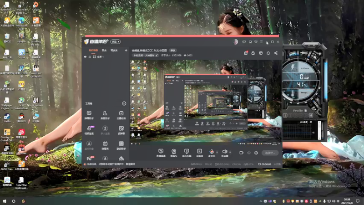364x205 pixels.
Task: Open the 房管助手 room manager tool
Action: 105,115
